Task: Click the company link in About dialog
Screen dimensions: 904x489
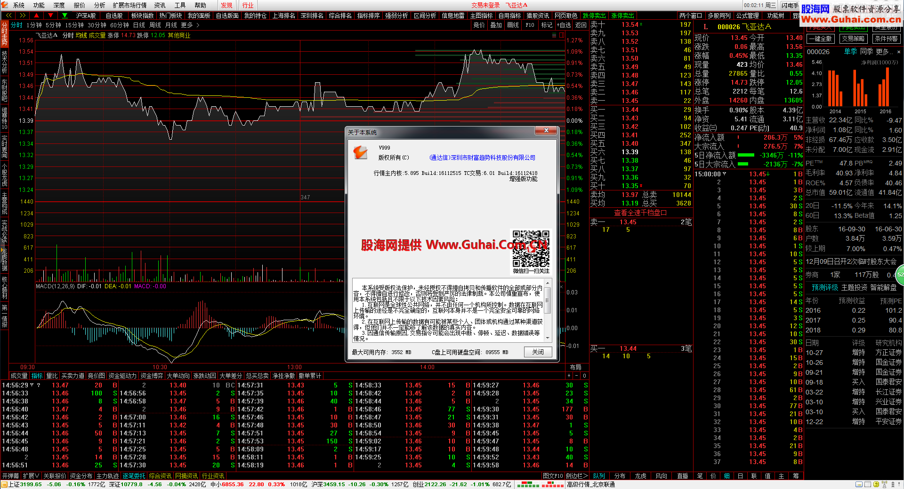Action: (482, 158)
